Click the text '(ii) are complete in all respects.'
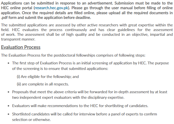 coord(43,84)
